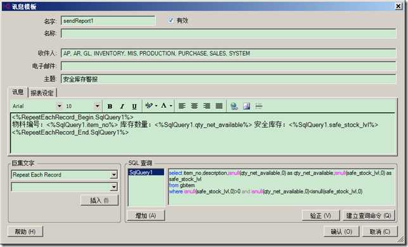Image resolution: width=408 pixels, height=247 pixels.
Task: Click the empty 电子邮件 field
Action: (x=229, y=66)
